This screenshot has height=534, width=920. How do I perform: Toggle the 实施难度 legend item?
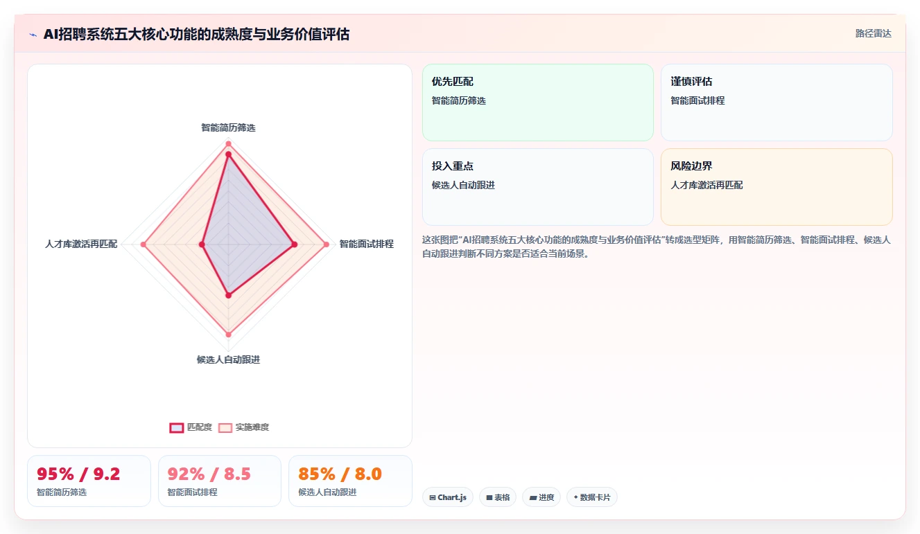[x=243, y=427]
